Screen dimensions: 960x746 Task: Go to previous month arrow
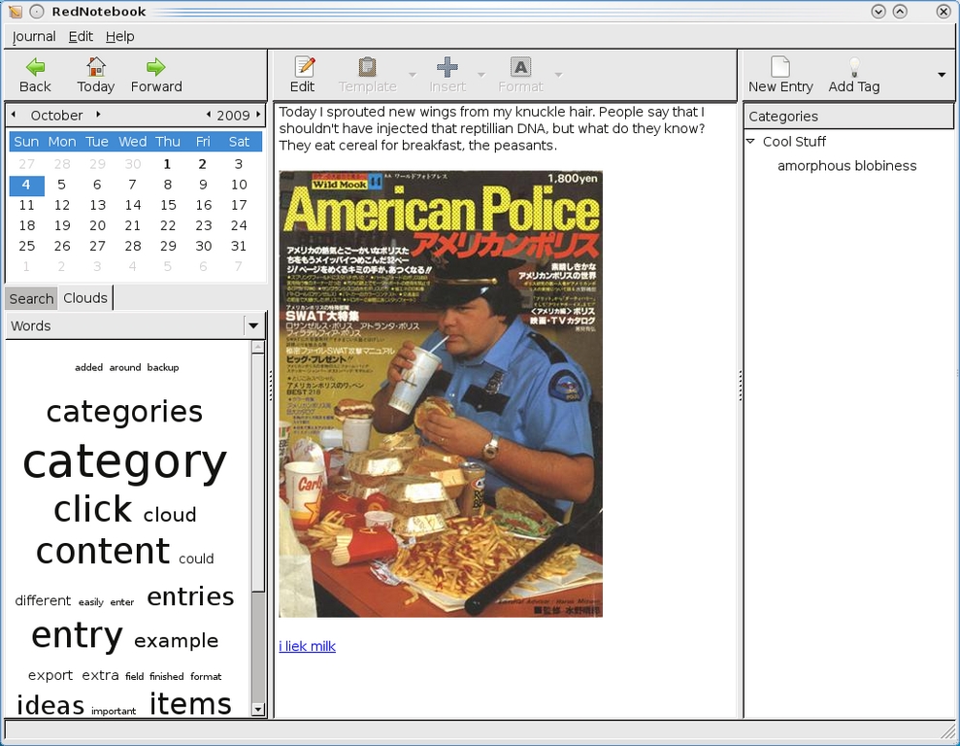point(14,115)
